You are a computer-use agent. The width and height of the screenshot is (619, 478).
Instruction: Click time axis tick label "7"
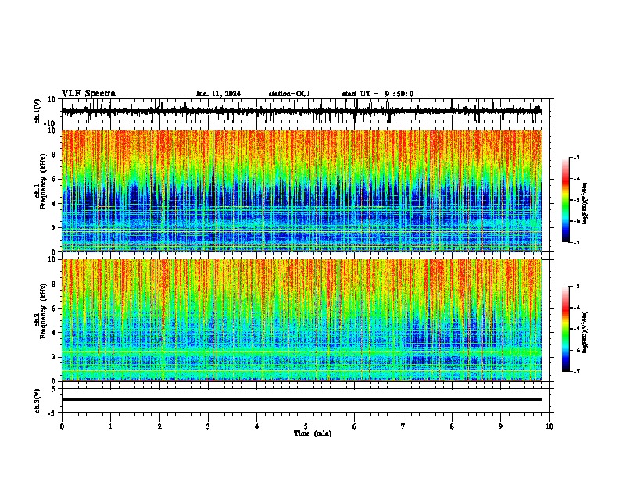point(403,426)
